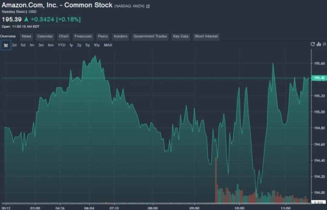Choose the MAX time range
The height and width of the screenshot is (210, 327).
(108, 45)
